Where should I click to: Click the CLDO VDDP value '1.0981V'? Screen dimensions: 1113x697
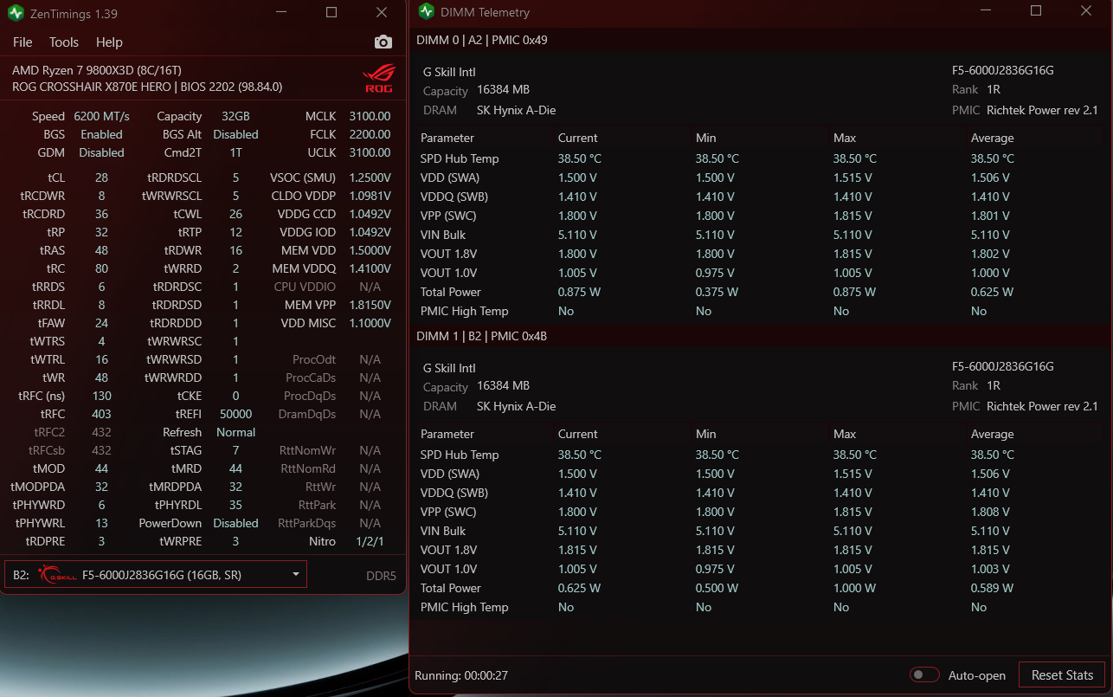(x=370, y=196)
